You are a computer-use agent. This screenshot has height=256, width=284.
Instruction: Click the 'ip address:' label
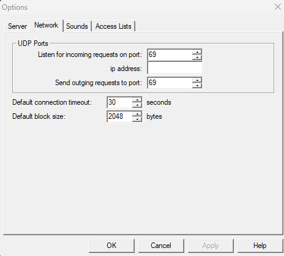click(126, 69)
